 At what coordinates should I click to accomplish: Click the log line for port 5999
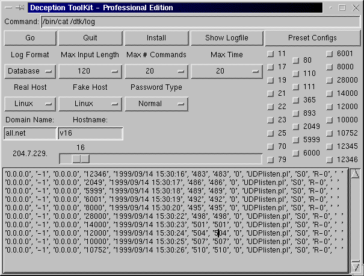(172, 190)
